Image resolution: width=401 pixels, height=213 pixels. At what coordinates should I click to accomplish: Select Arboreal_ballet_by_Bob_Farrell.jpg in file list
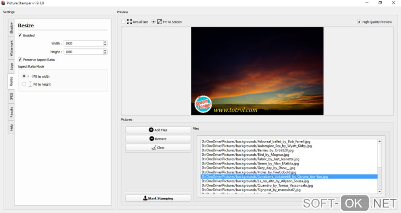[x=289, y=141]
